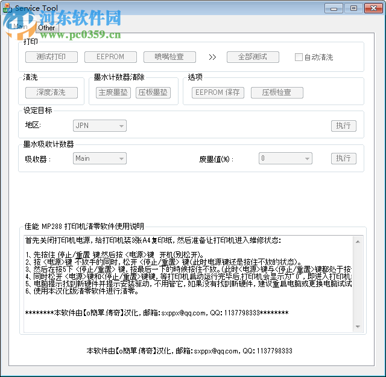Minimize the Service Tool window
386x377 pixels.
coord(334,8)
